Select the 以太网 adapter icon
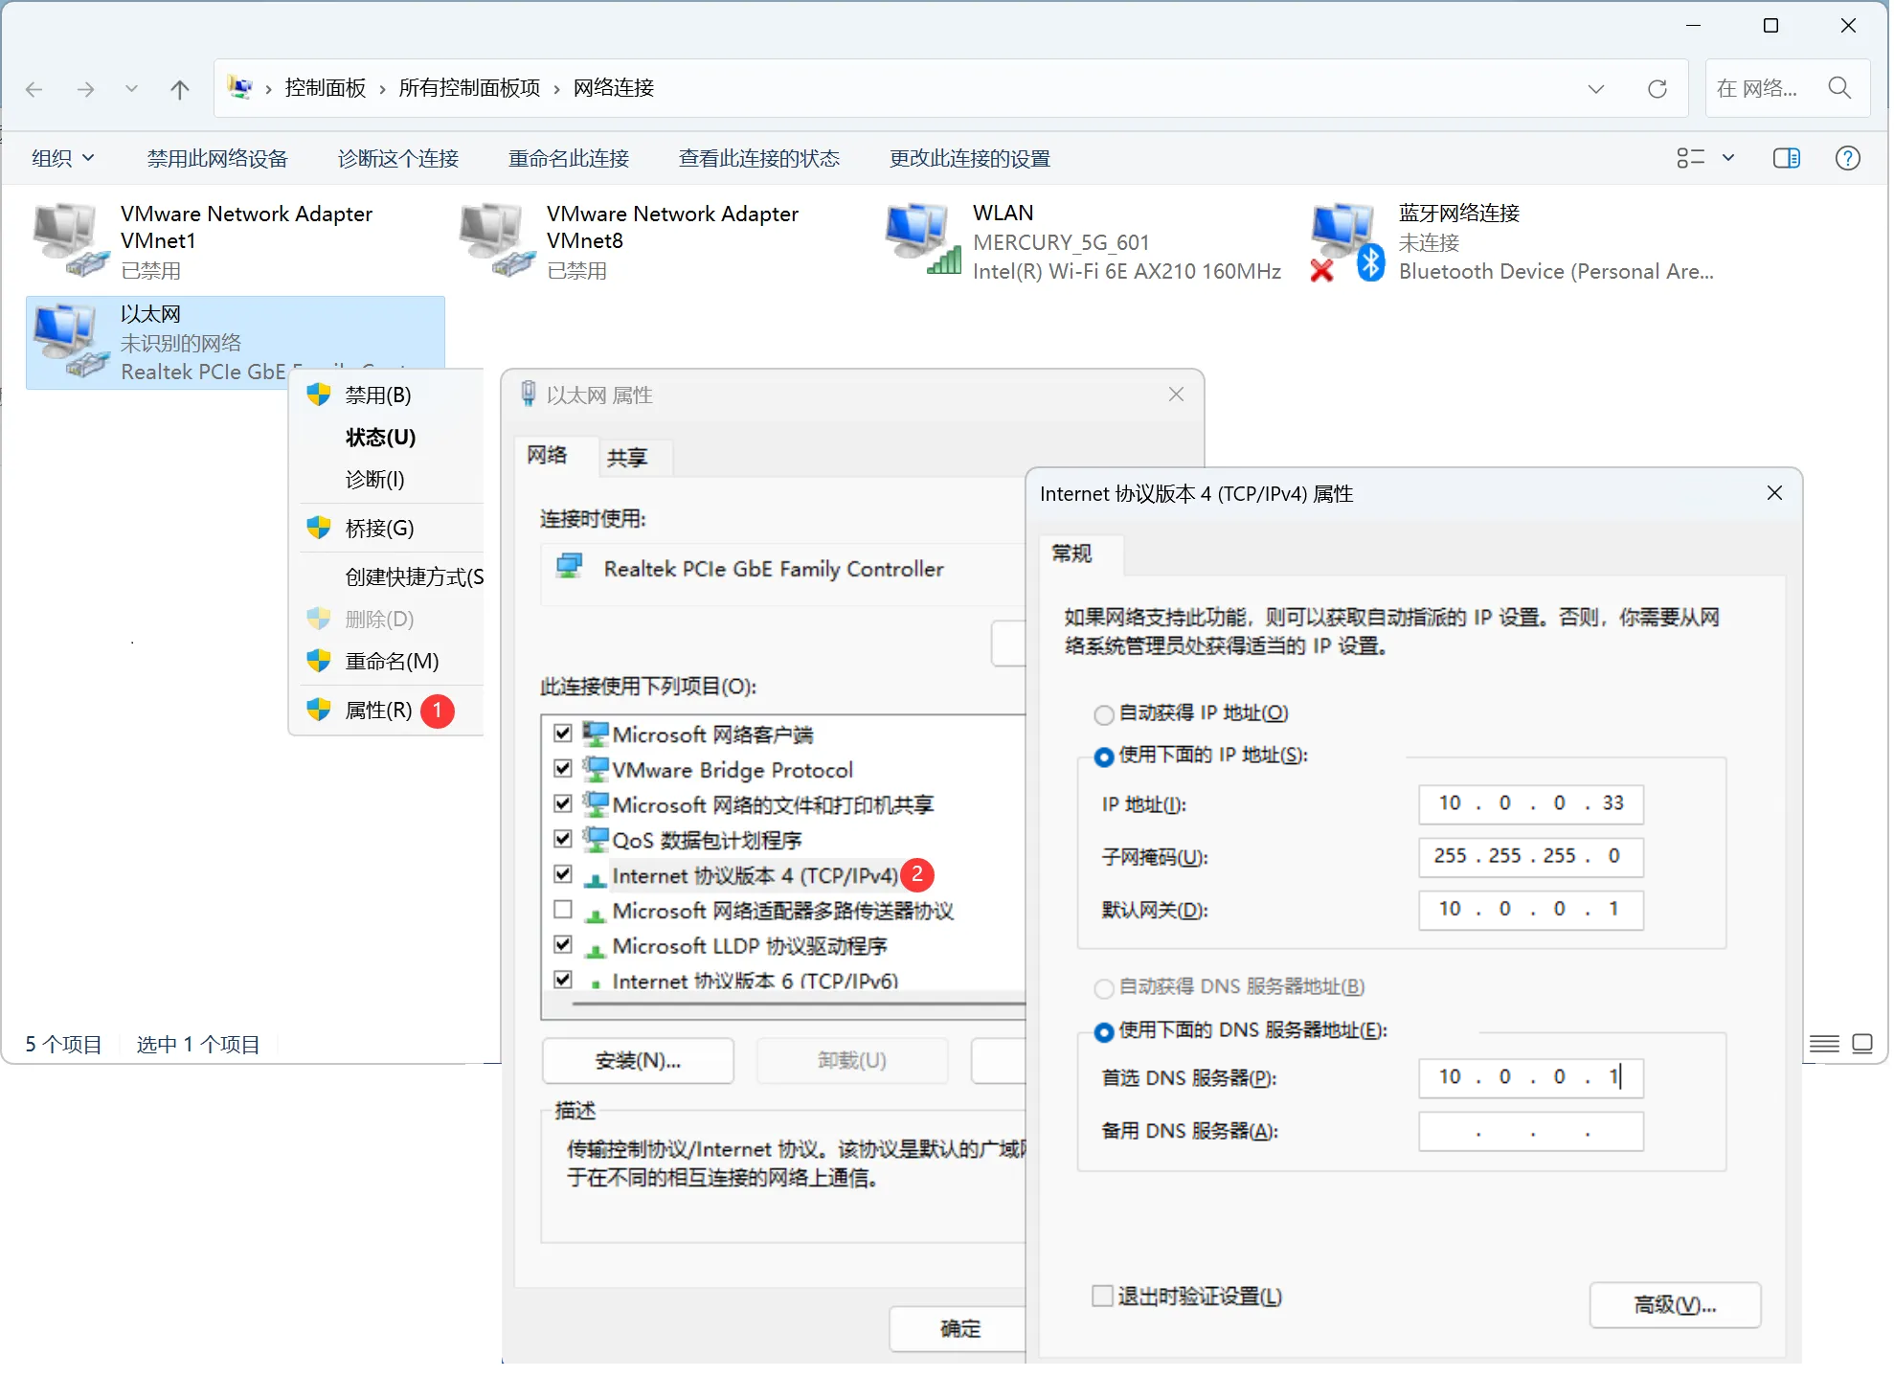Viewport: 1894px width, 1377px height. [70, 341]
